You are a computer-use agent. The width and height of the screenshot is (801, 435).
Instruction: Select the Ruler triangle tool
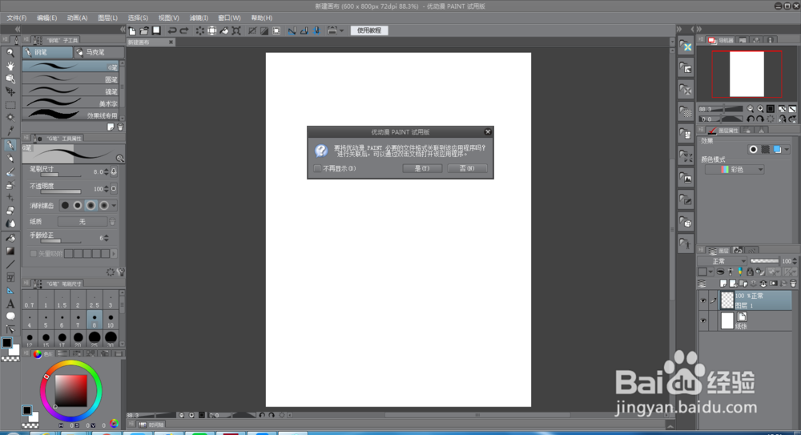tap(10, 290)
